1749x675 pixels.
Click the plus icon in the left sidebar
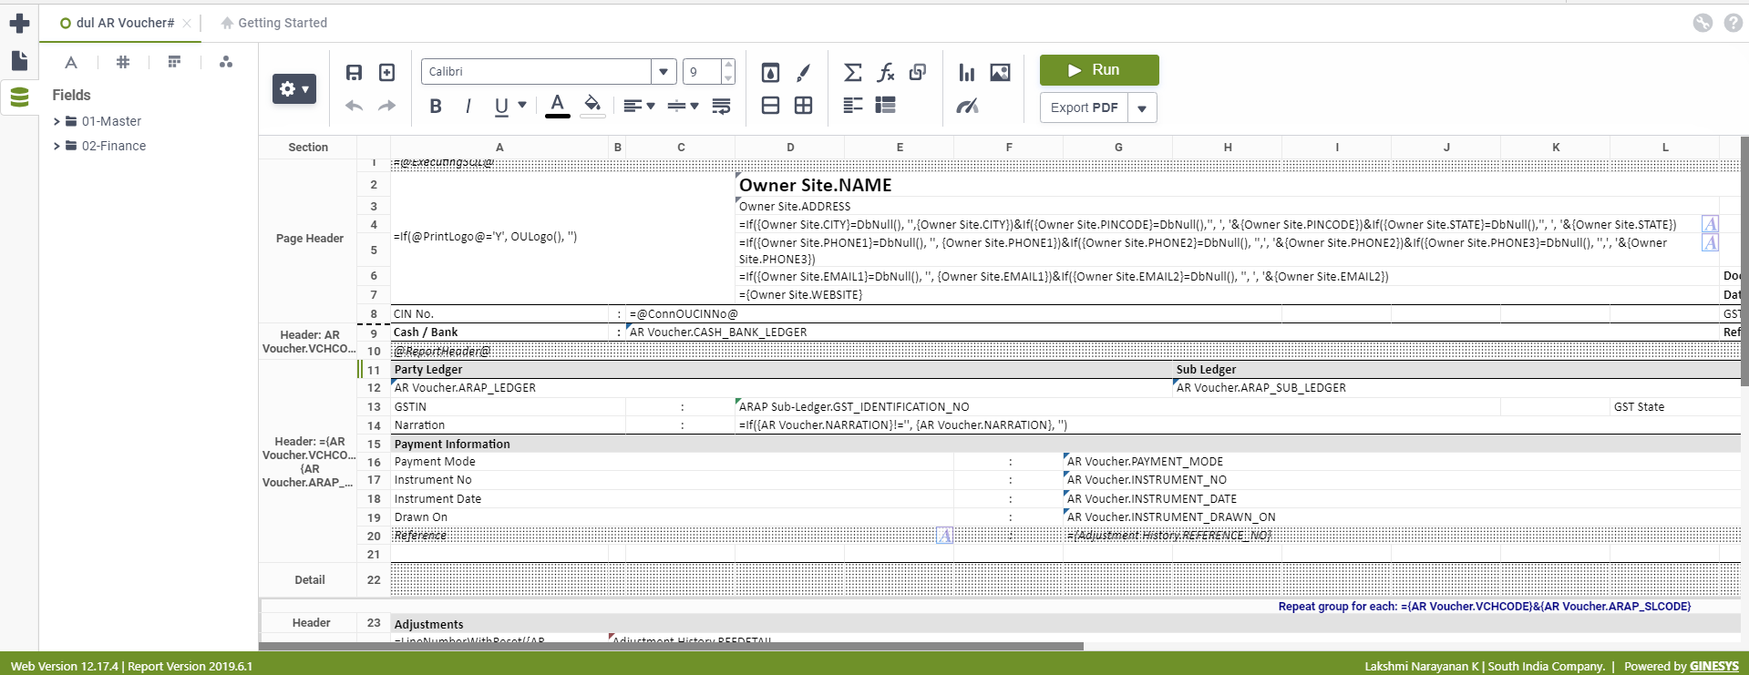click(19, 23)
